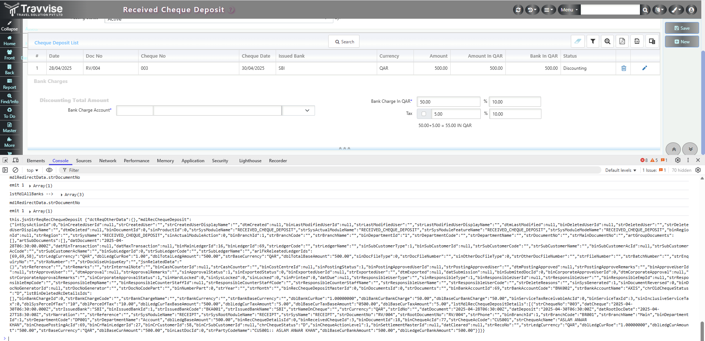
Task: Open the Default levels dropdown
Action: pyautogui.click(x=620, y=170)
